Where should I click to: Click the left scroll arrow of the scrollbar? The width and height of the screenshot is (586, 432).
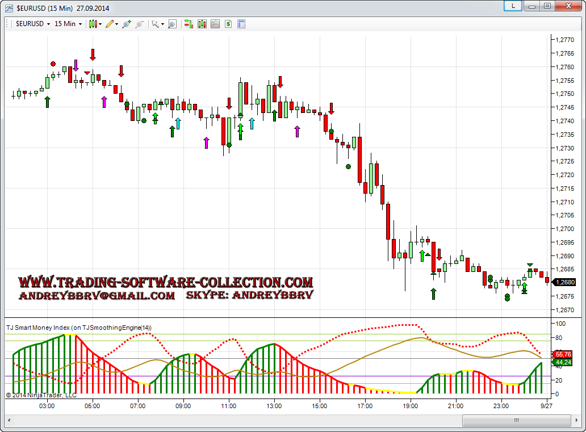tap(9, 421)
